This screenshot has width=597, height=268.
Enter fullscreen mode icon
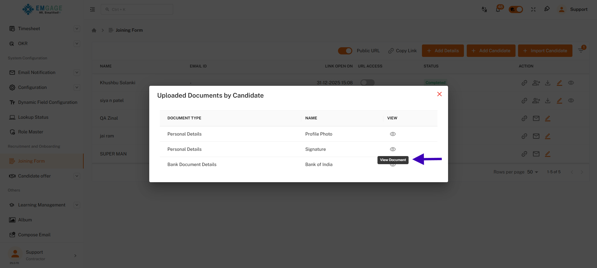(x=533, y=9)
